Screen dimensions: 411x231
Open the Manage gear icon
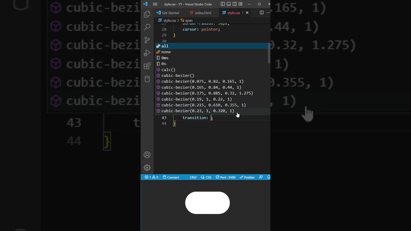coord(147,167)
